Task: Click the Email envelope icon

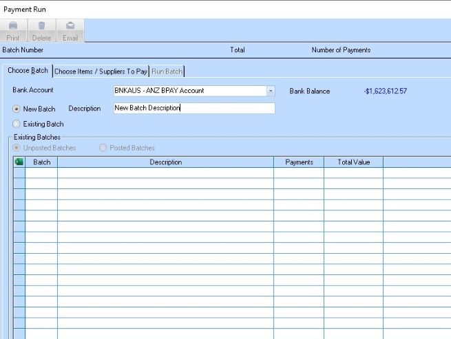Action: 70,27
